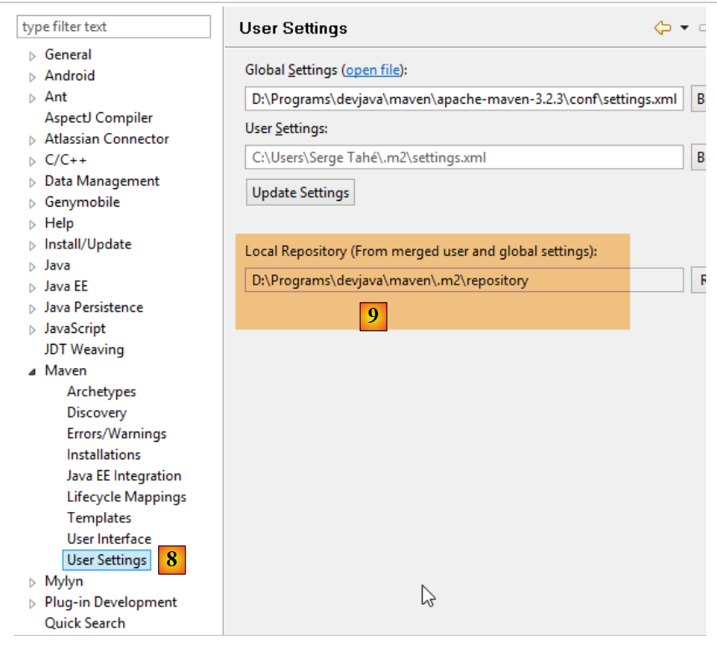Select Archetypes under Maven
The image size is (717, 655).
pos(101,391)
